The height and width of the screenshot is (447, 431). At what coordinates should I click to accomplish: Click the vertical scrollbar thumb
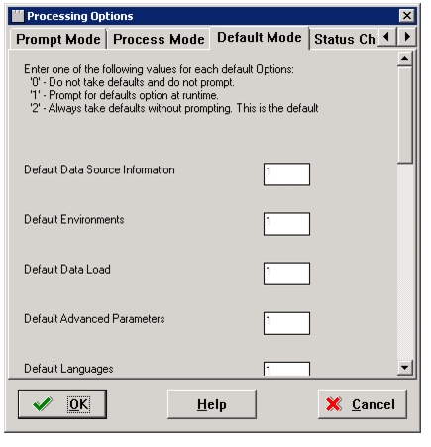pos(405,115)
